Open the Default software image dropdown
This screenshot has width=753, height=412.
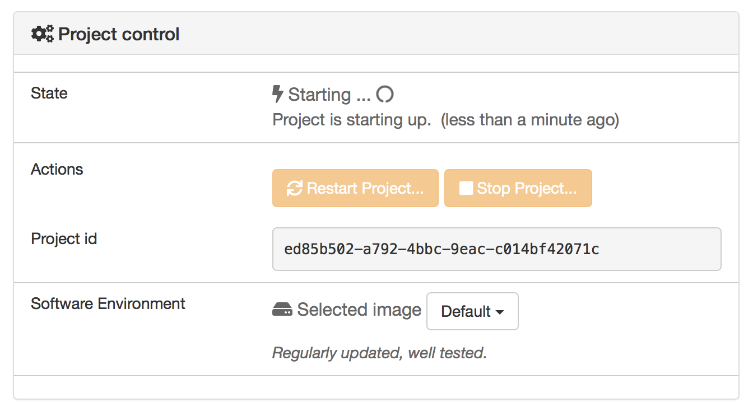472,311
